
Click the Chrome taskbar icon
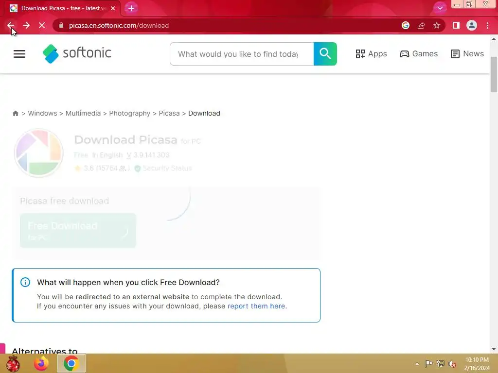(x=71, y=363)
